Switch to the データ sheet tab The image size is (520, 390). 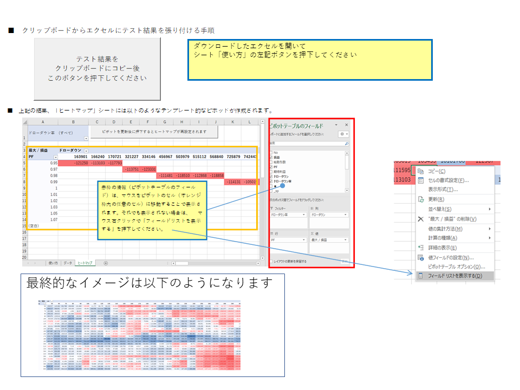click(68, 263)
